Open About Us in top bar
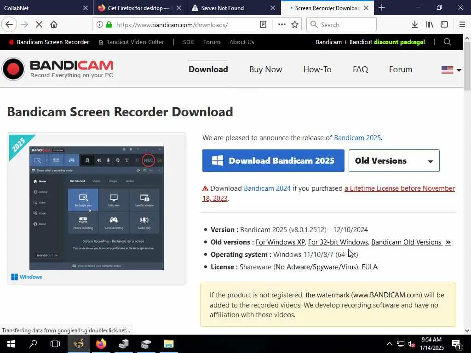Viewport: 471px width, 353px height. [241, 42]
